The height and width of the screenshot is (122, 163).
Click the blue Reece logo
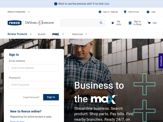click(15, 23)
